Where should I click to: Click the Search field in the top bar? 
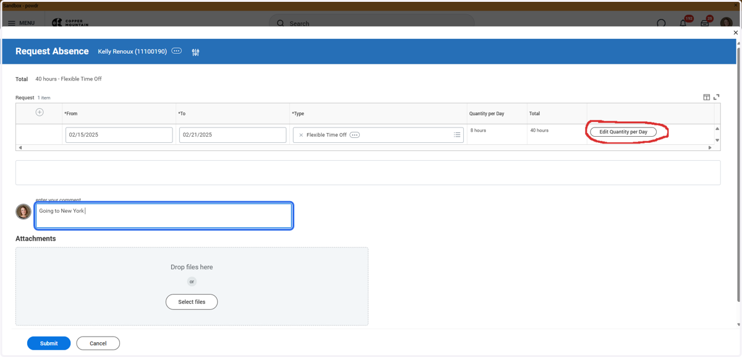point(372,23)
